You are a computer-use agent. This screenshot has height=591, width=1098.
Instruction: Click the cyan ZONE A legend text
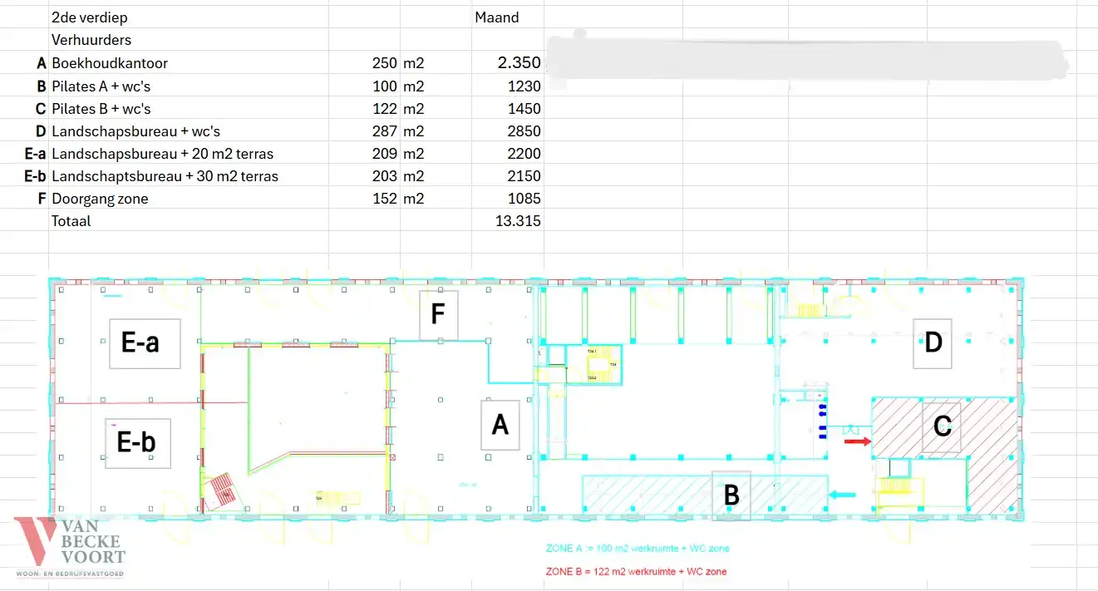638,549
